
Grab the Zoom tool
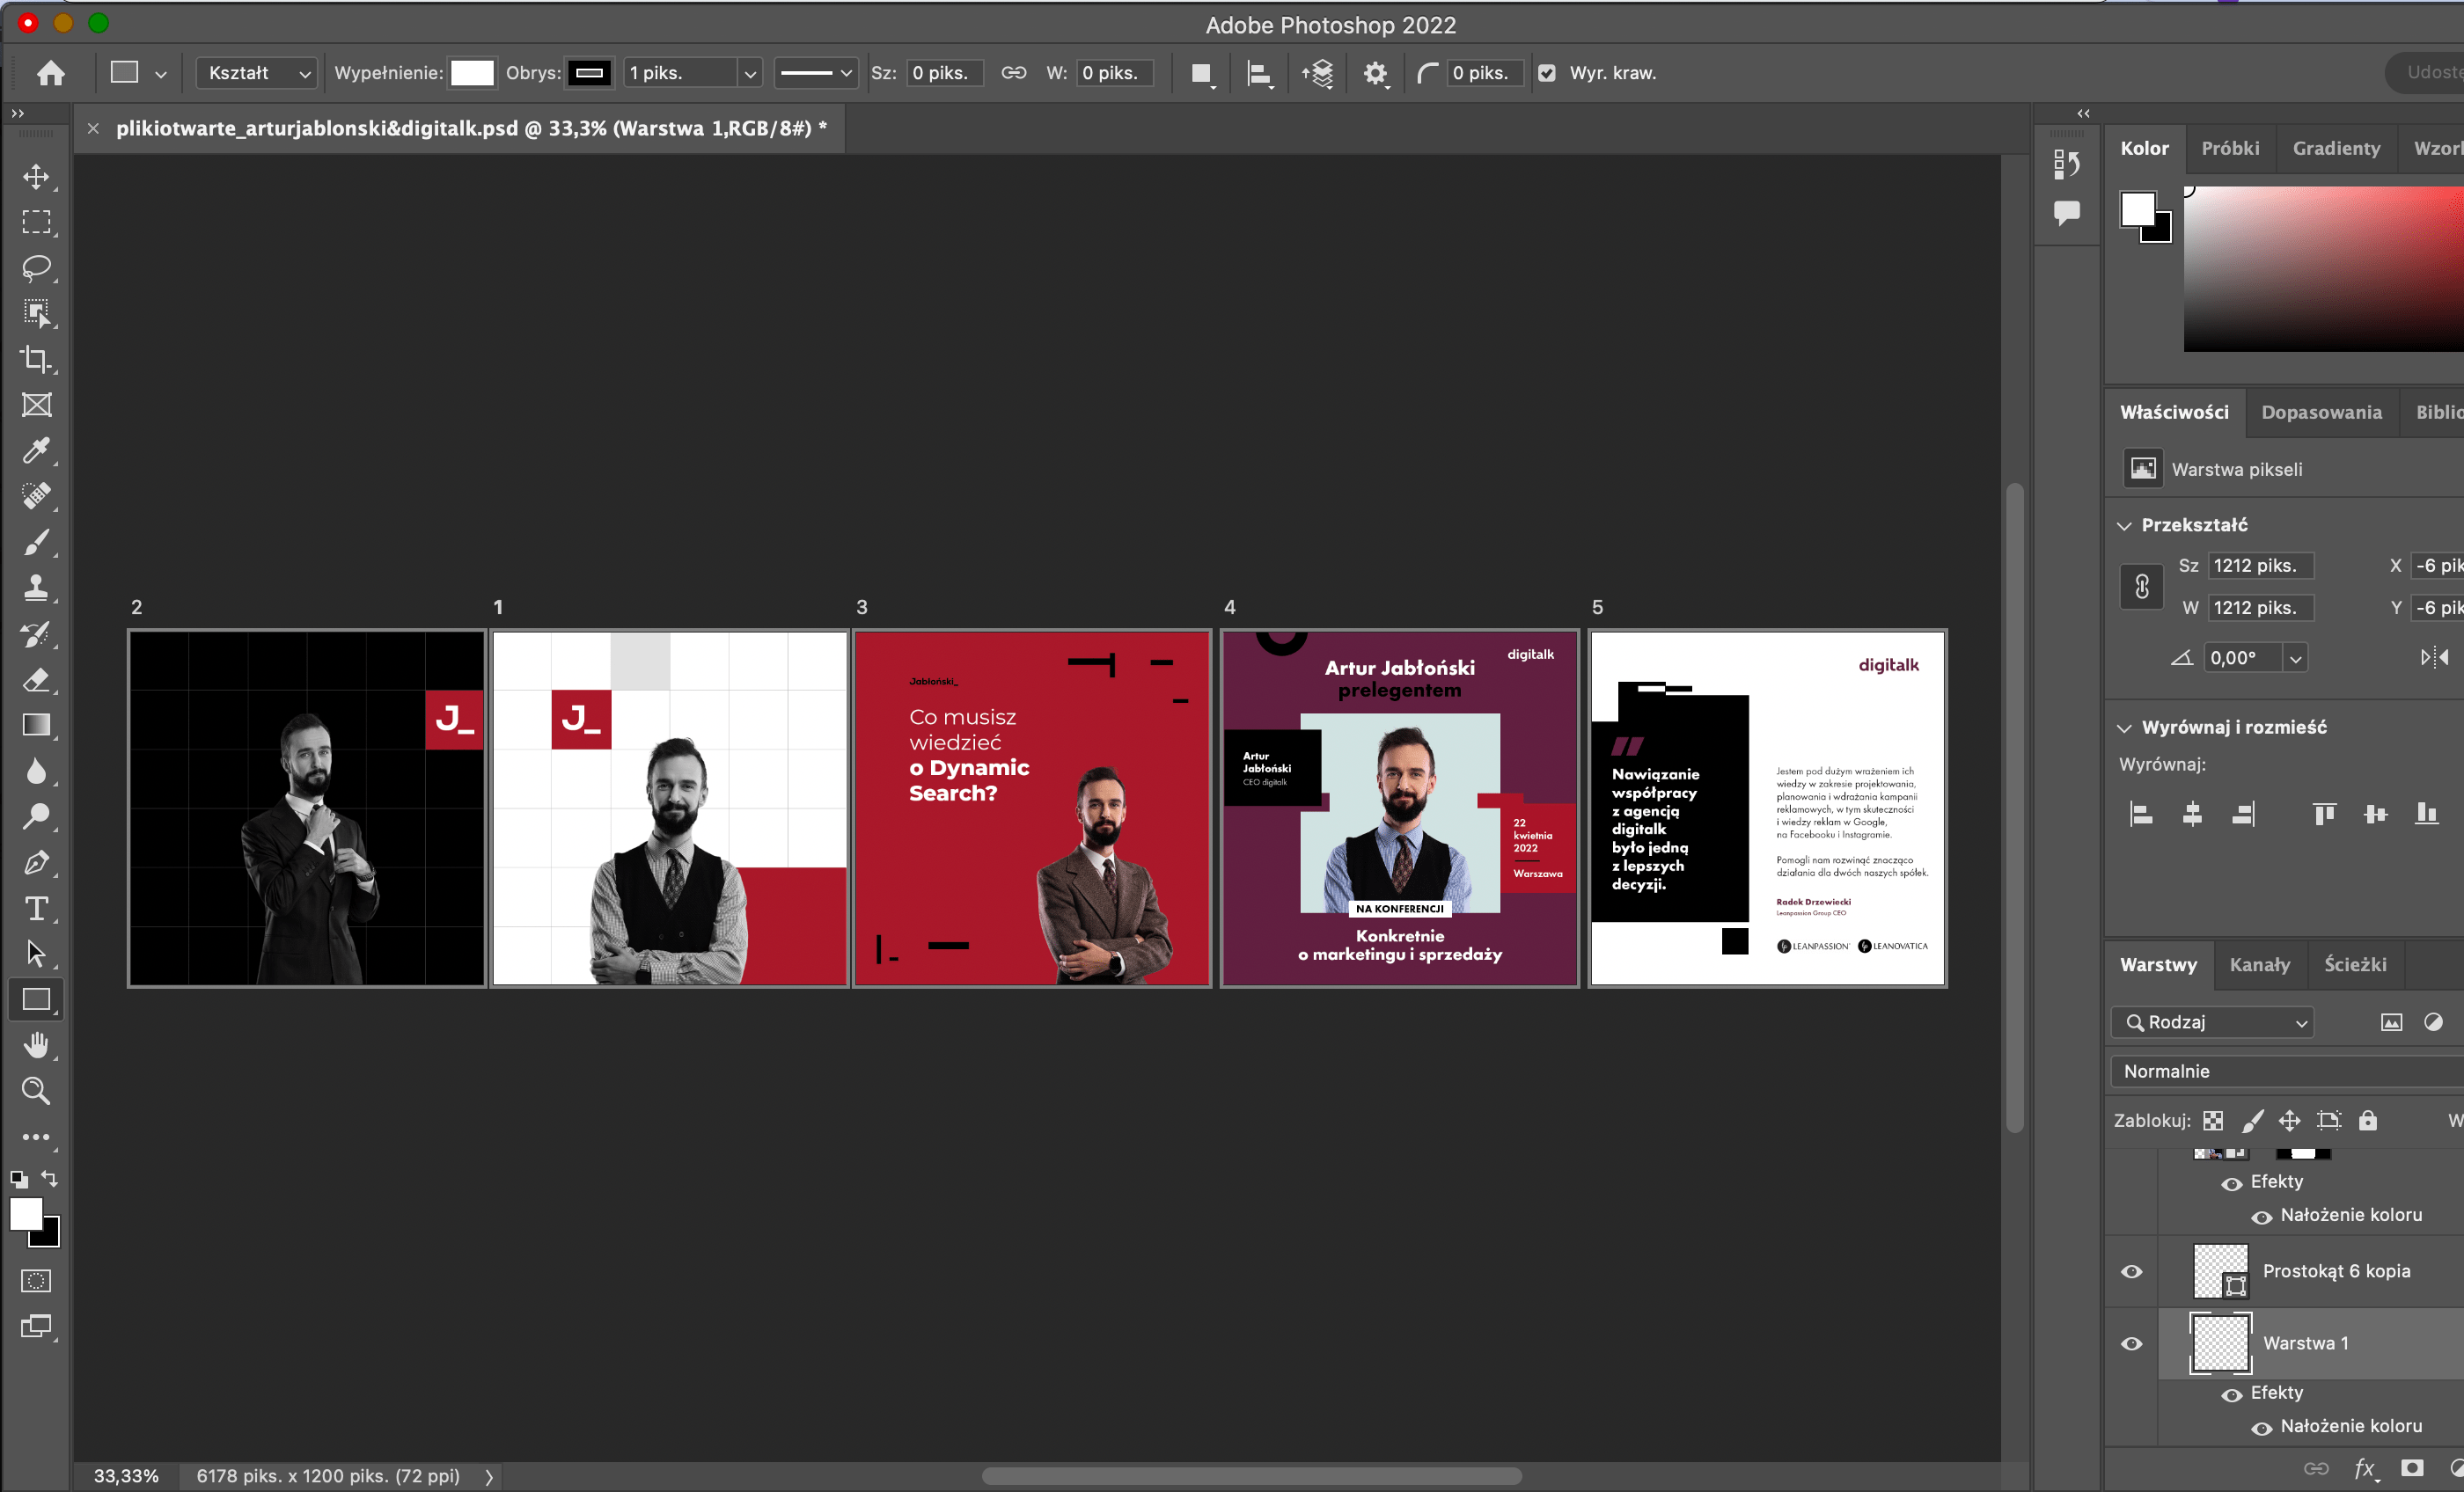coord(37,1091)
